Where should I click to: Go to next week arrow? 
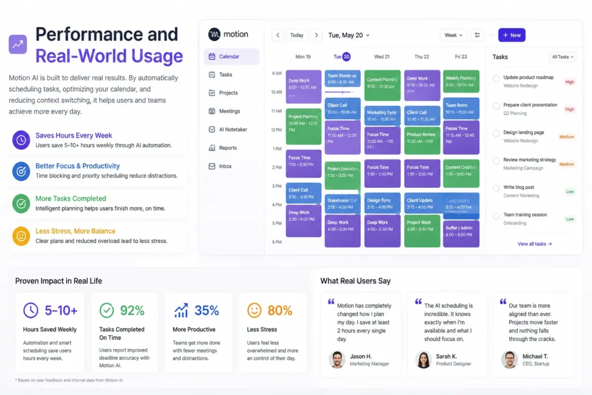click(x=316, y=35)
